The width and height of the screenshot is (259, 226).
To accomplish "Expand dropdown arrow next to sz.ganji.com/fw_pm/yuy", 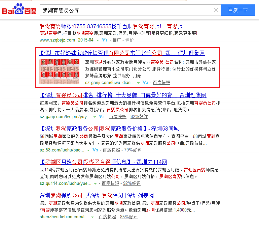I will (x=95, y=117).
